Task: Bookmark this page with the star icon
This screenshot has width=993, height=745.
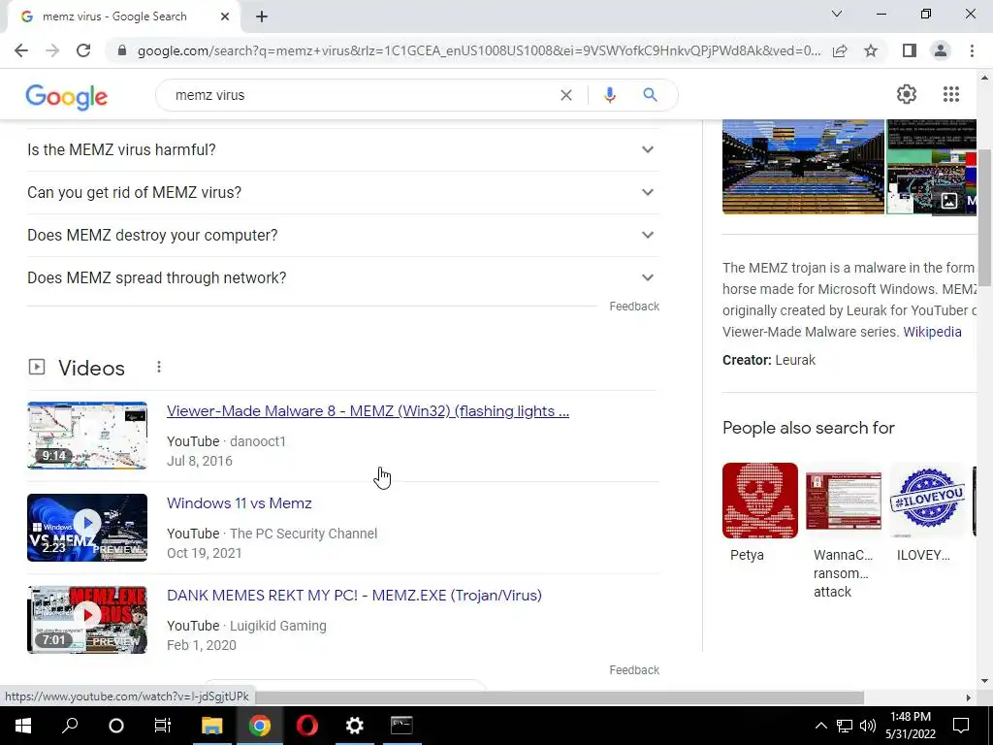Action: [x=871, y=50]
